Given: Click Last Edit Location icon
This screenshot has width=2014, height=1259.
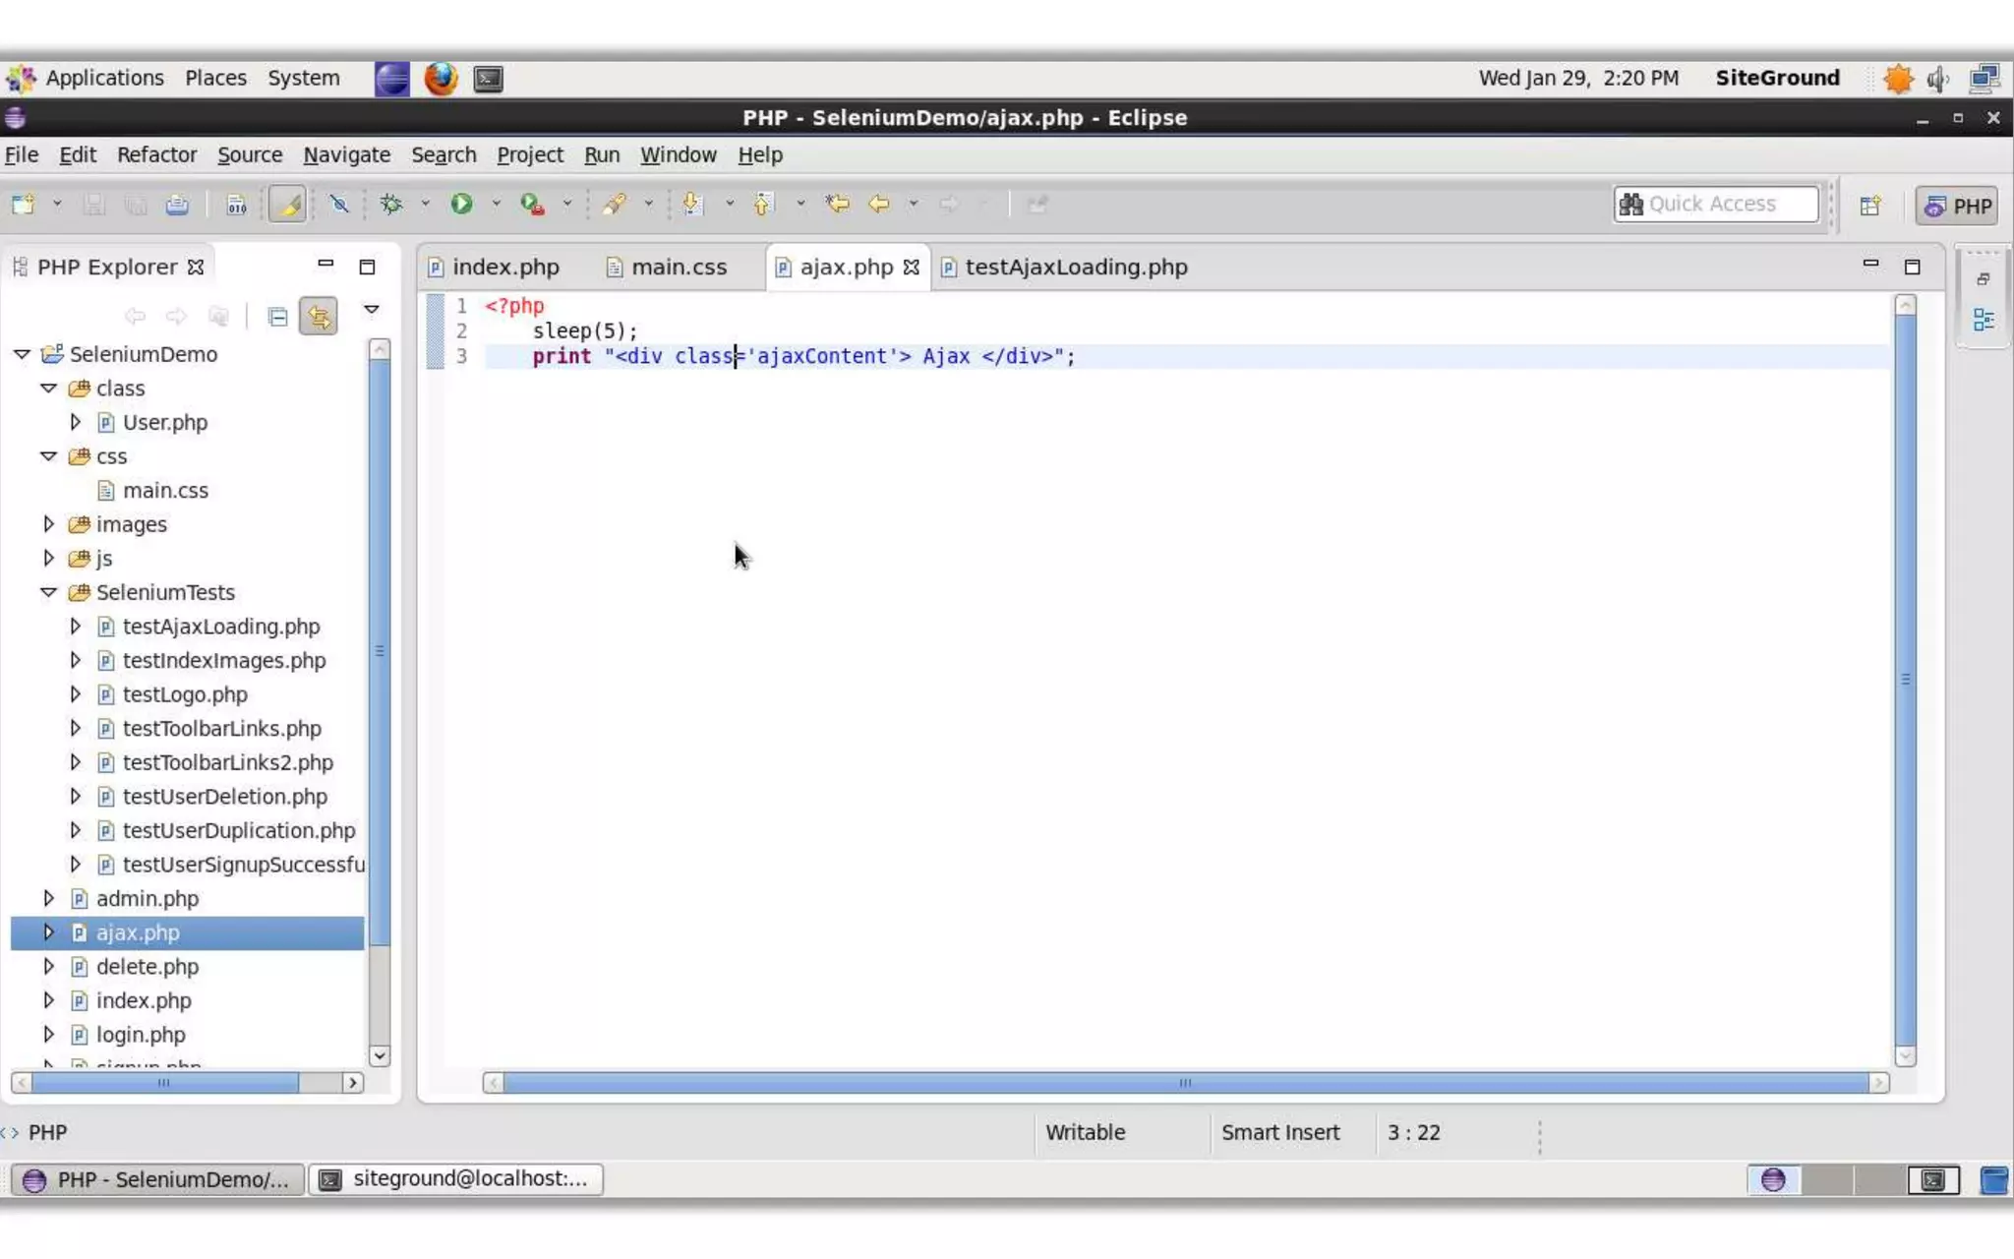Looking at the screenshot, I should point(838,204).
